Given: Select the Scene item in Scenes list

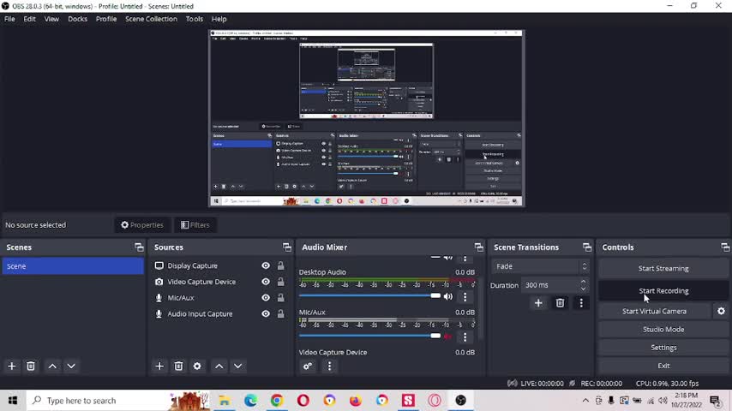Looking at the screenshot, I should [73, 266].
